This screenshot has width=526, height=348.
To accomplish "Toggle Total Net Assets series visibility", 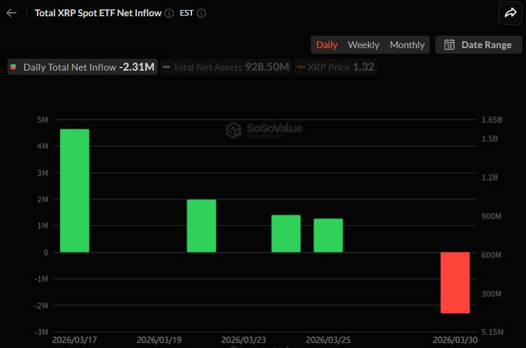I will click(x=226, y=67).
